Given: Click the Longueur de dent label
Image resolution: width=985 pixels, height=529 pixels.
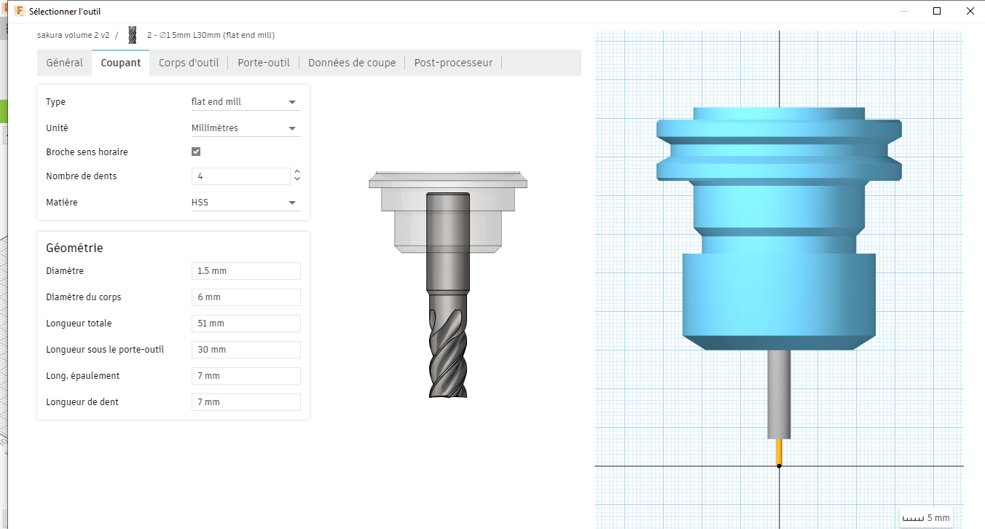Looking at the screenshot, I should [82, 402].
